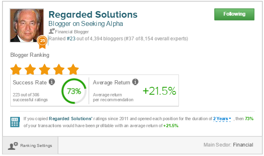Click the first orange rating star
Screen dimensions: 264x156
pyautogui.click(x=16, y=69)
